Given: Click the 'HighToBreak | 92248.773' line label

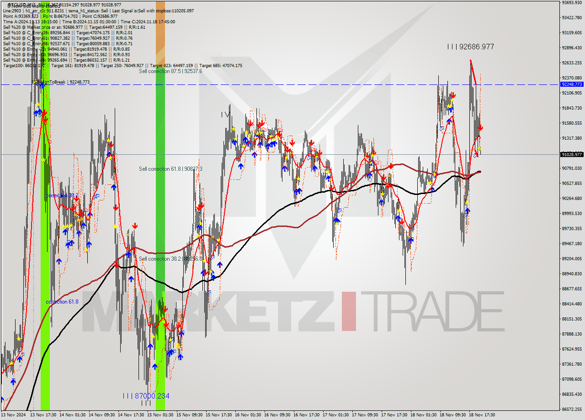Looking at the screenshot, I should [61, 82].
